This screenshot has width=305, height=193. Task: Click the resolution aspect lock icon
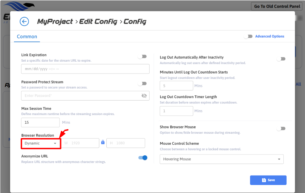103,142
